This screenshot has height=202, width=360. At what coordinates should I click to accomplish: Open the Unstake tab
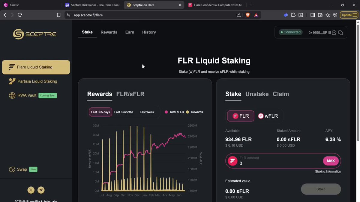pyautogui.click(x=257, y=94)
